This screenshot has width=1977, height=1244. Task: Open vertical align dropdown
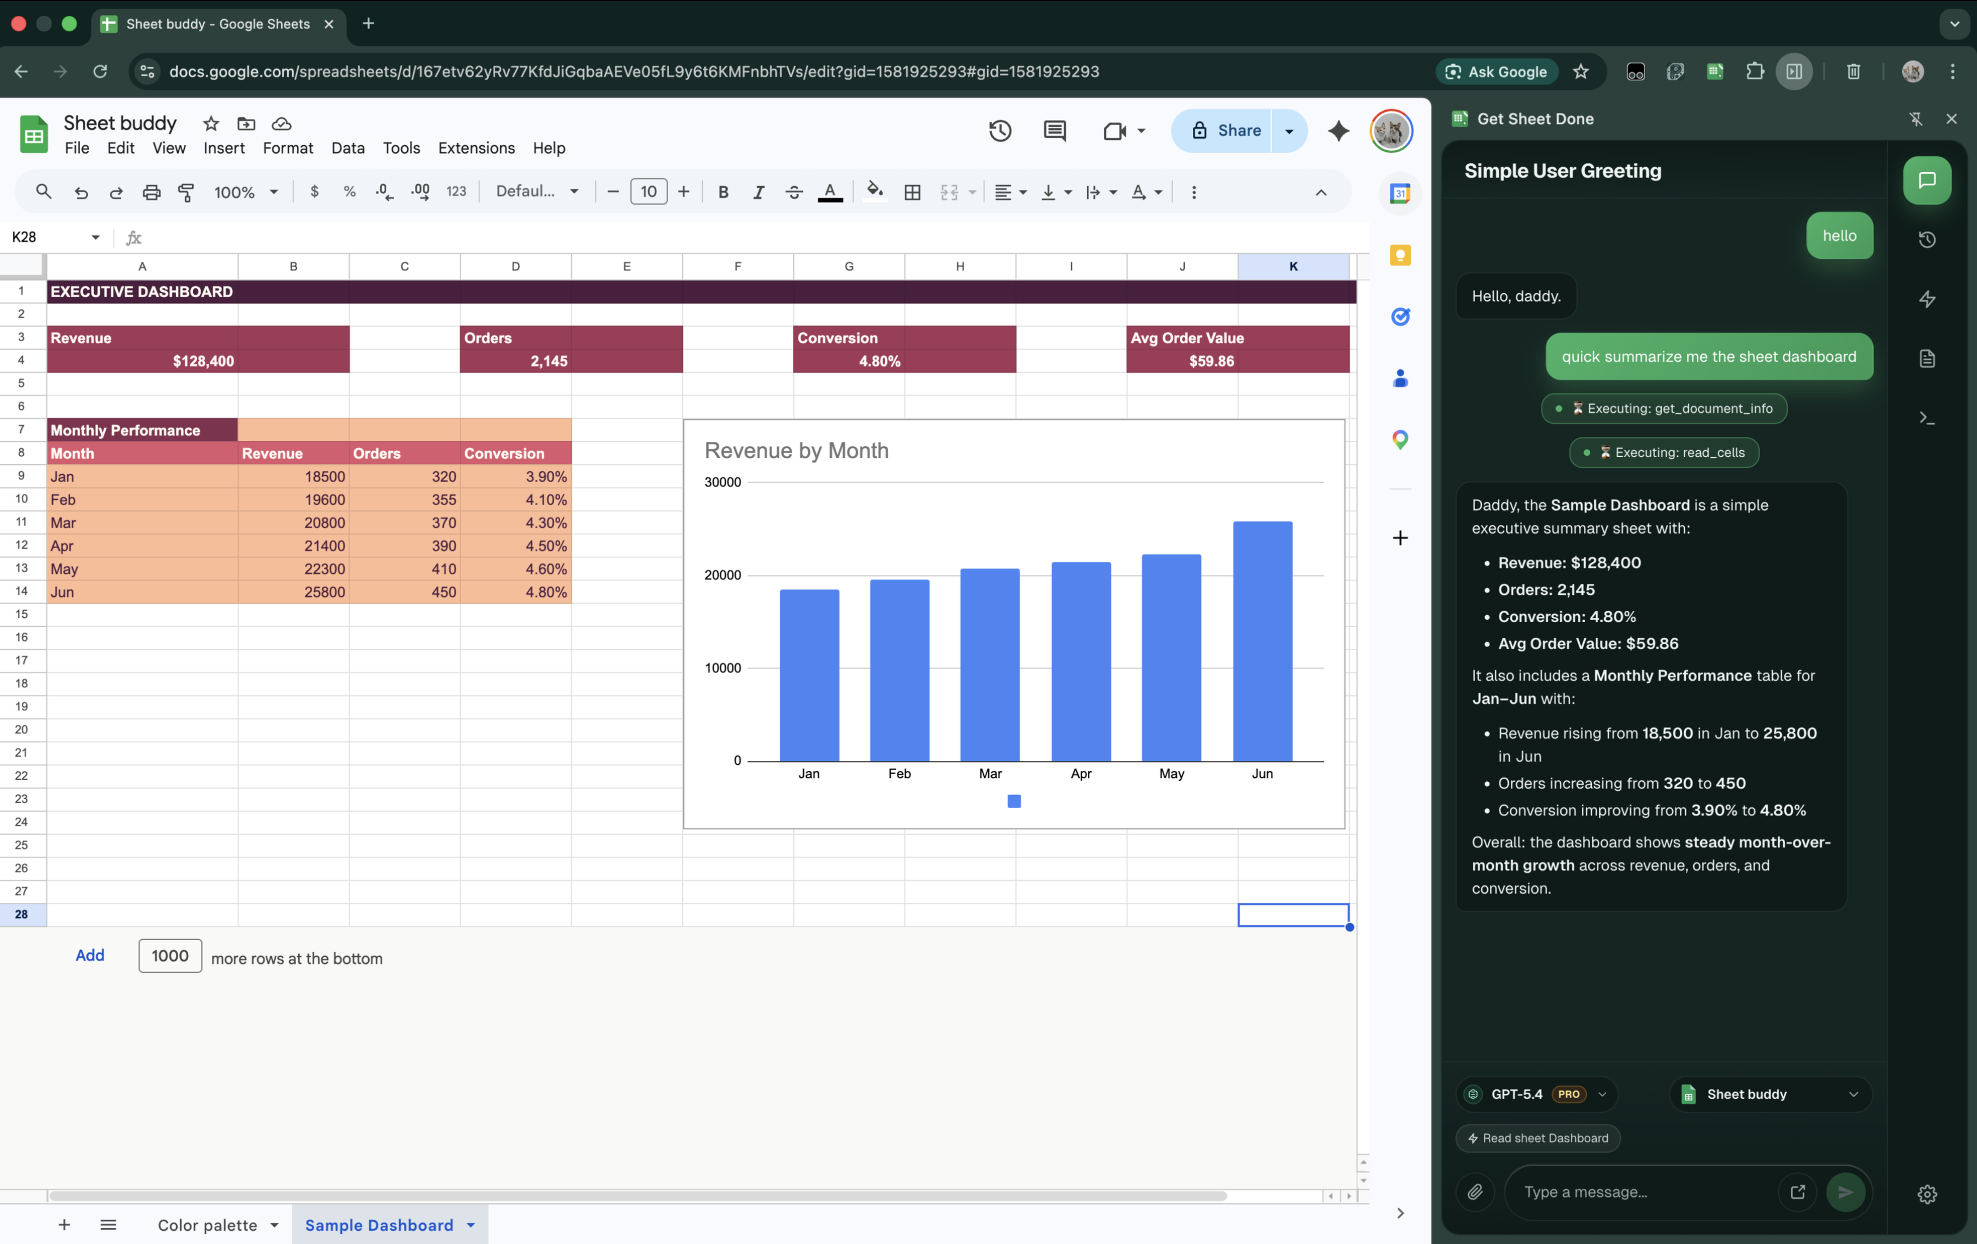click(1056, 192)
